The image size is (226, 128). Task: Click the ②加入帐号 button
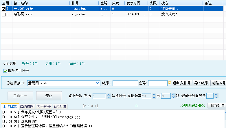pos(182,83)
